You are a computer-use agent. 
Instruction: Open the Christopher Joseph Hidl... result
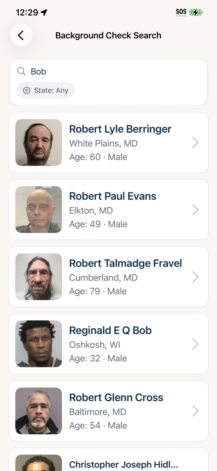[123, 465]
